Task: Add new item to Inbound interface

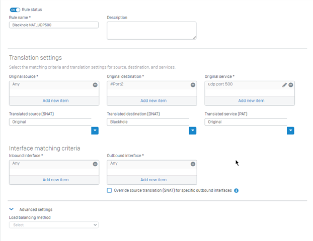Action: [x=55, y=180]
